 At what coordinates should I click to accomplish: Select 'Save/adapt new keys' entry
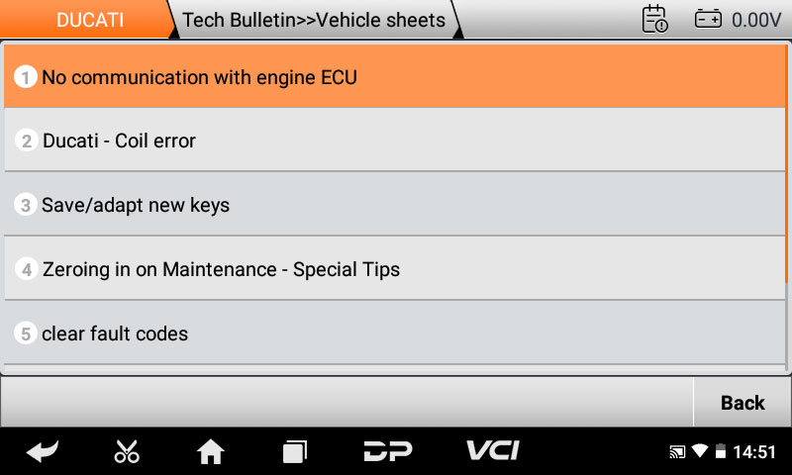coord(394,205)
